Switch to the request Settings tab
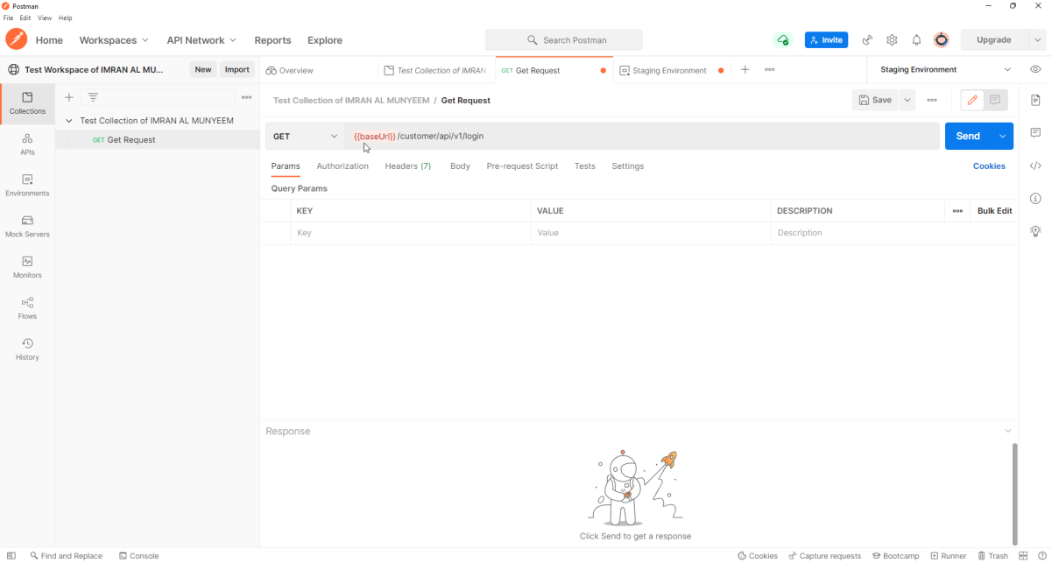1052x563 pixels. [x=628, y=166]
